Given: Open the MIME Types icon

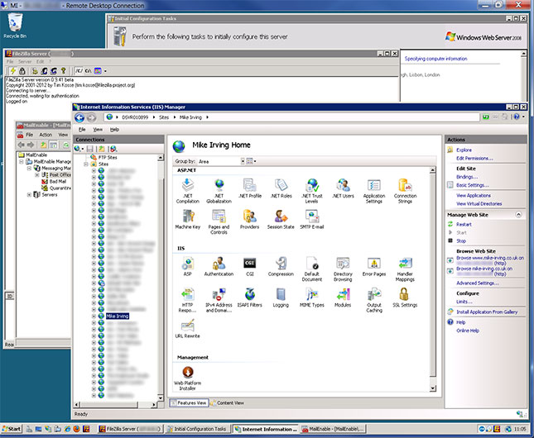Looking at the screenshot, I should [x=312, y=298].
